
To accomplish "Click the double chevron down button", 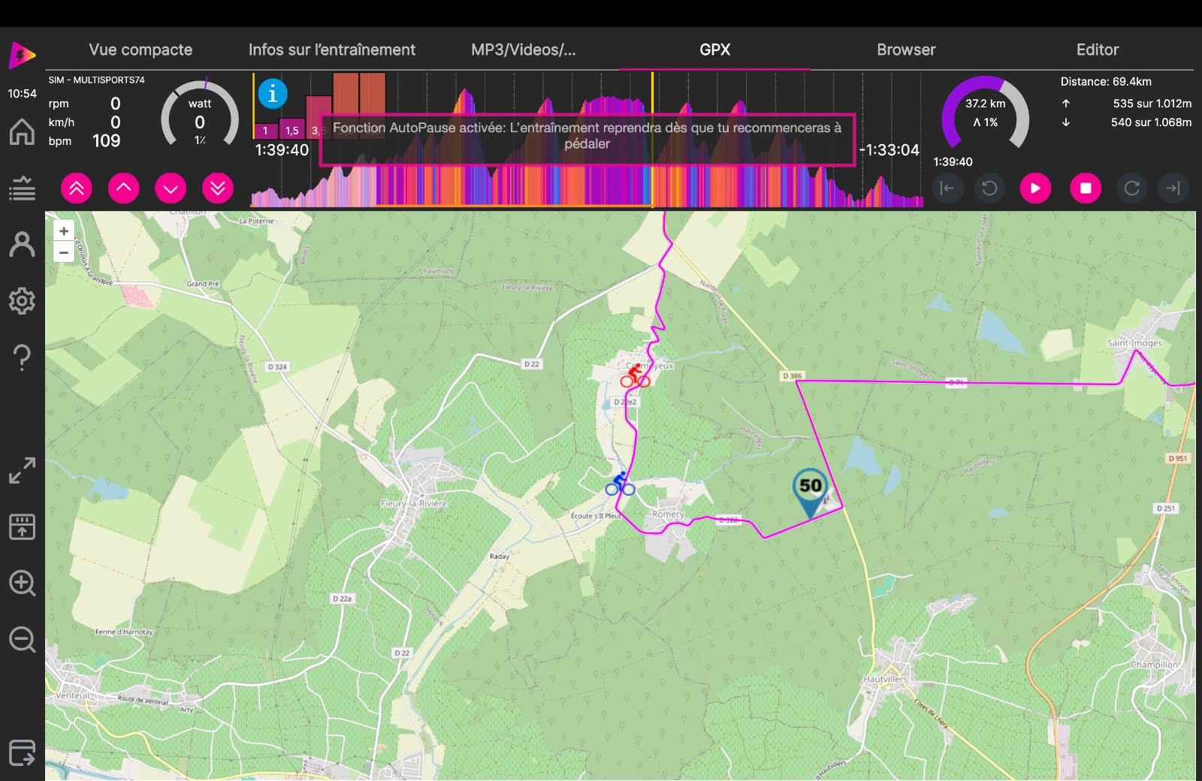I will click(x=218, y=188).
